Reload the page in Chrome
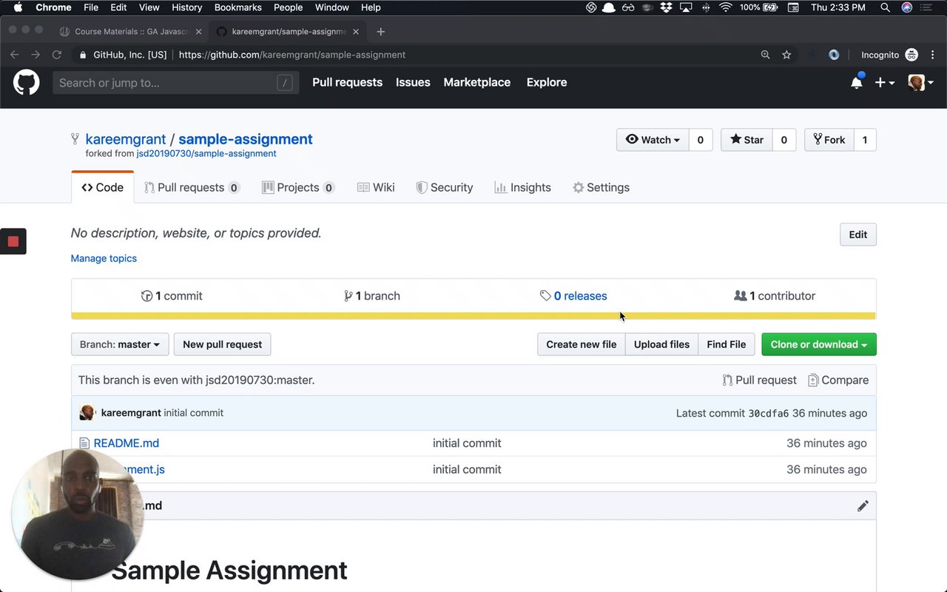This screenshot has height=592, width=947. [x=56, y=55]
